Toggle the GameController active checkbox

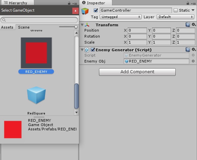coord(96,10)
